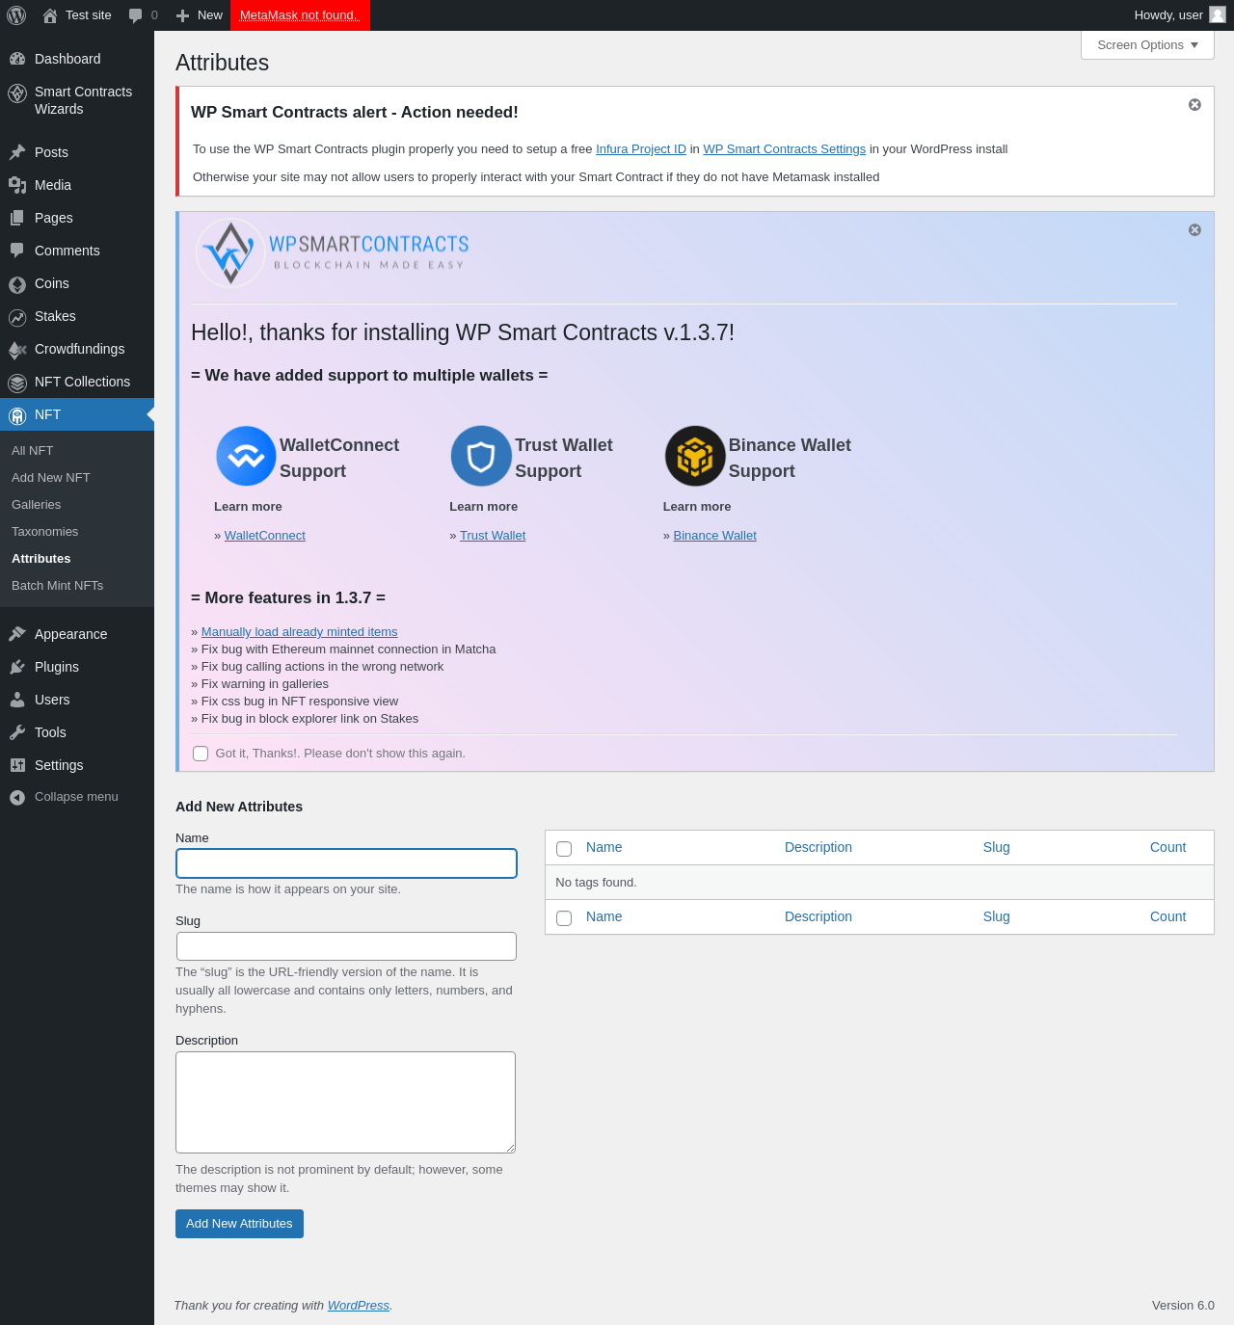Click the Stakes chart icon in sidebar

point(17,317)
